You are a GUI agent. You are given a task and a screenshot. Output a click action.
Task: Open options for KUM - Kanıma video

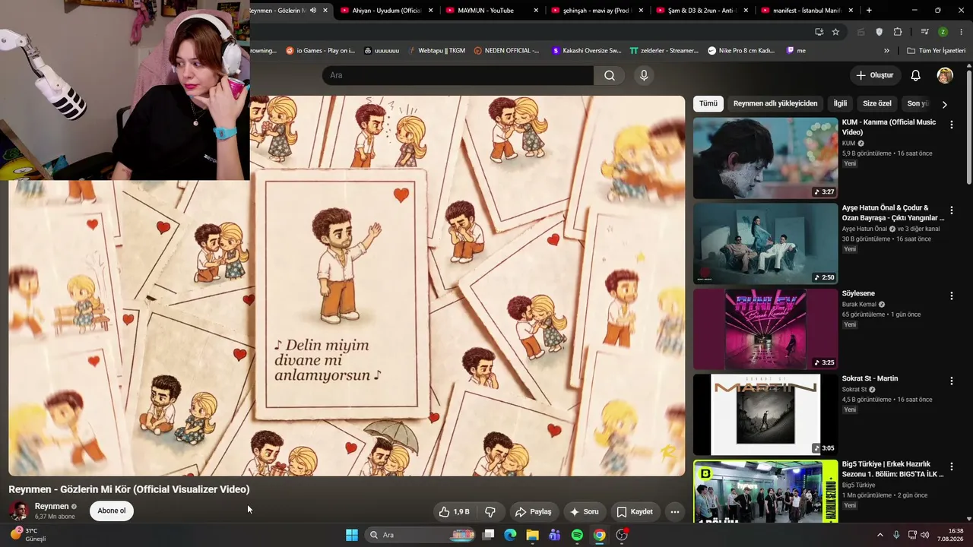click(951, 125)
